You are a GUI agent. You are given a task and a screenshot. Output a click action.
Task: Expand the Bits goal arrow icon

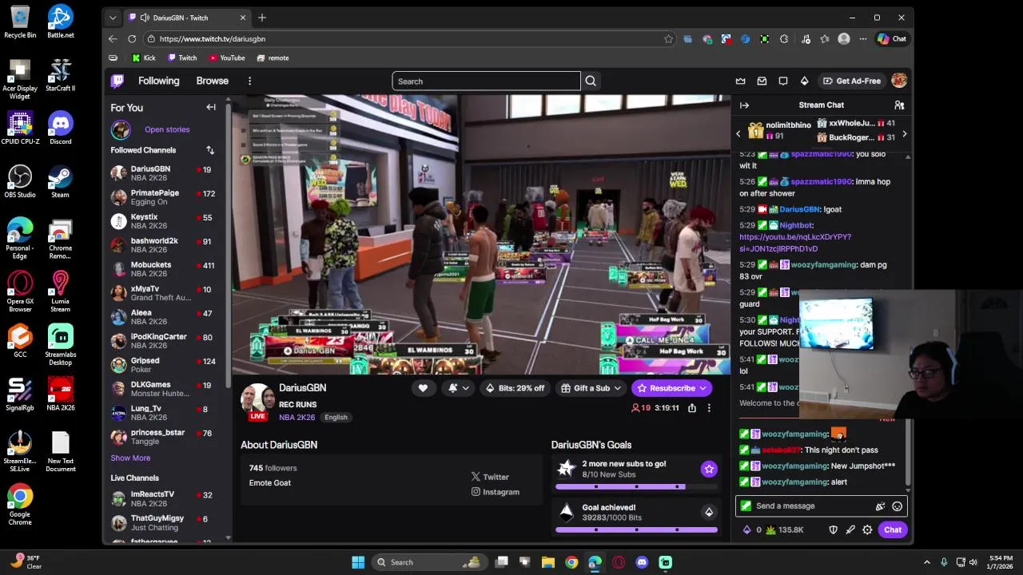[x=709, y=512]
